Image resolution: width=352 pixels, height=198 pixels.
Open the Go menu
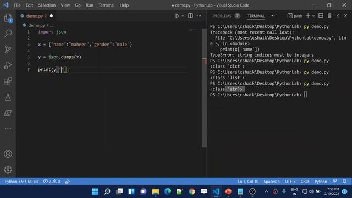click(x=78, y=5)
